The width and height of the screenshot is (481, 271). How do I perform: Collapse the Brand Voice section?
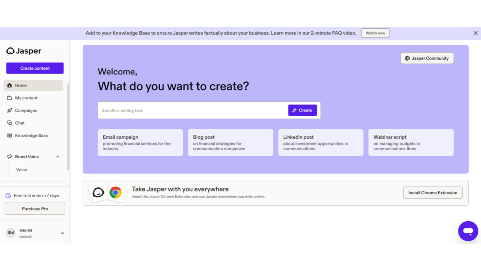(x=58, y=157)
